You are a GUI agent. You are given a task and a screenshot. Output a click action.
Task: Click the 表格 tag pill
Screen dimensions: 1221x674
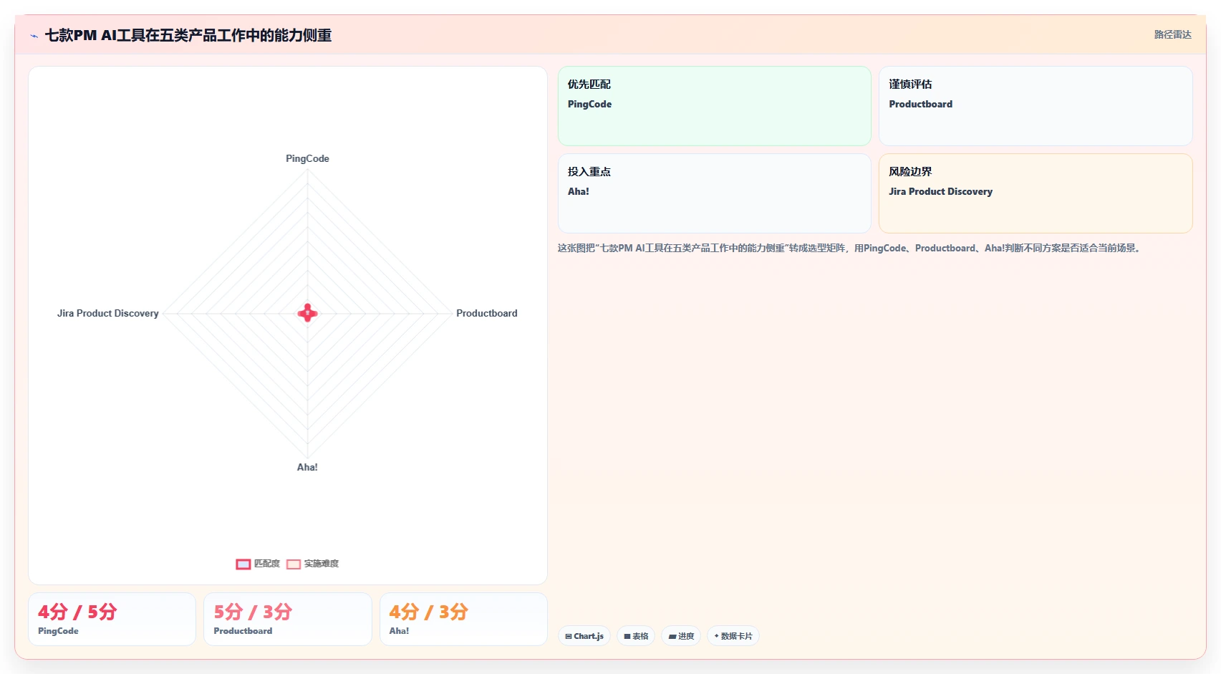point(636,636)
